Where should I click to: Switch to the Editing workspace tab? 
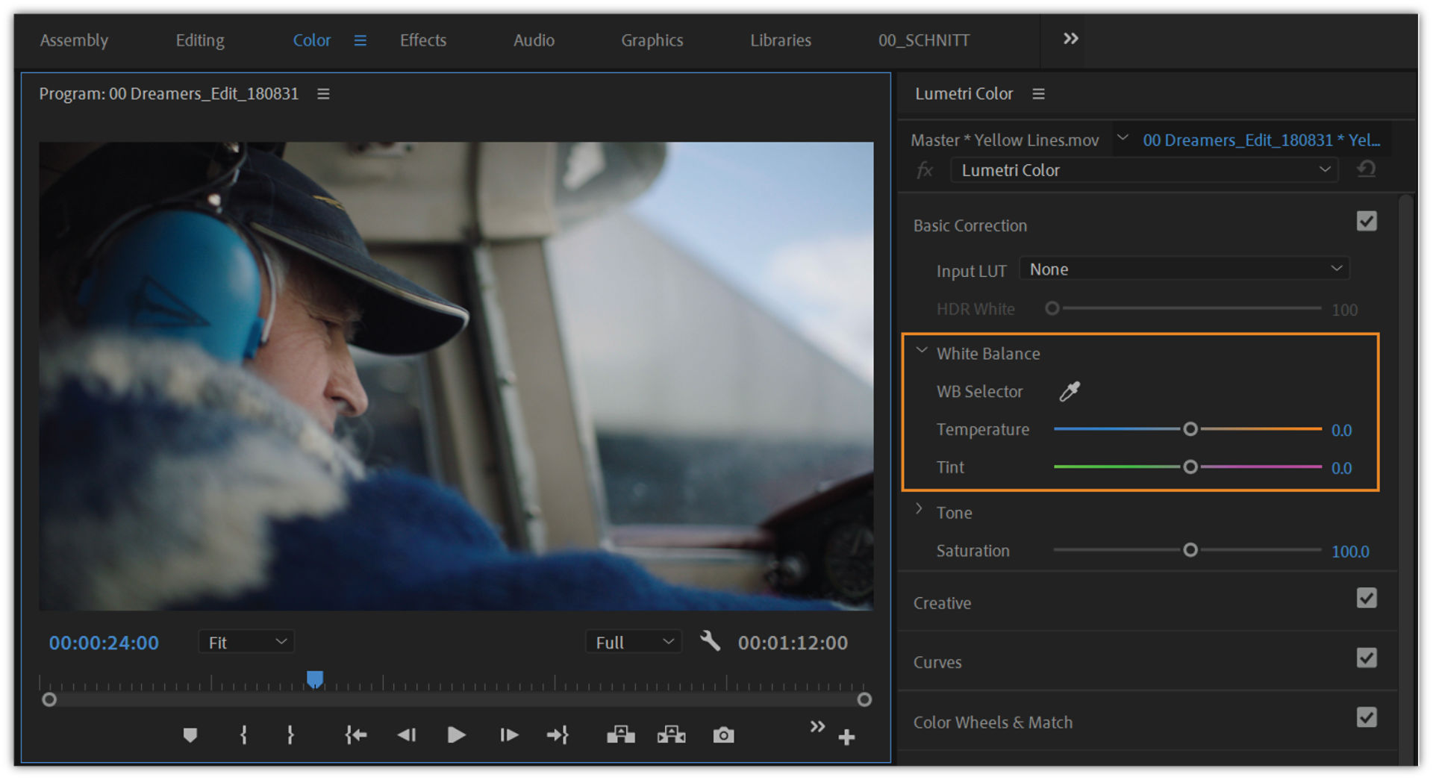(199, 40)
